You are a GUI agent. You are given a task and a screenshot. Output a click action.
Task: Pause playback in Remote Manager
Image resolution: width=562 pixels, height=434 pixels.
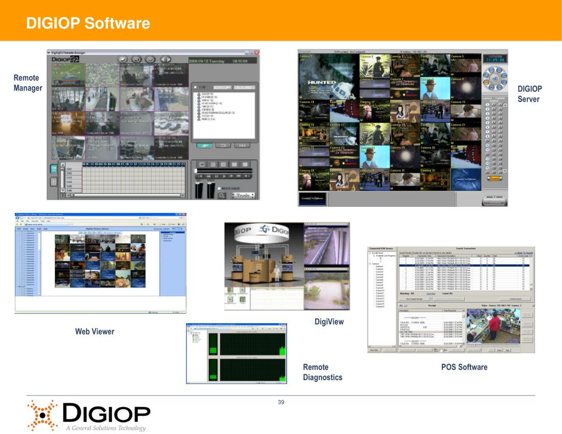pos(216,176)
